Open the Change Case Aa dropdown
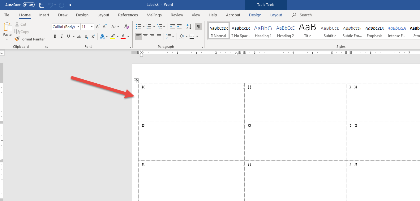Screen dimensions: 420x201 (x=115, y=27)
